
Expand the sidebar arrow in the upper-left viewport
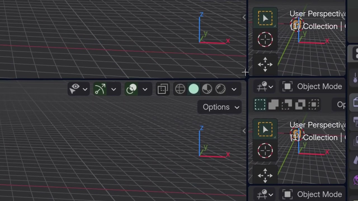[x=244, y=17]
